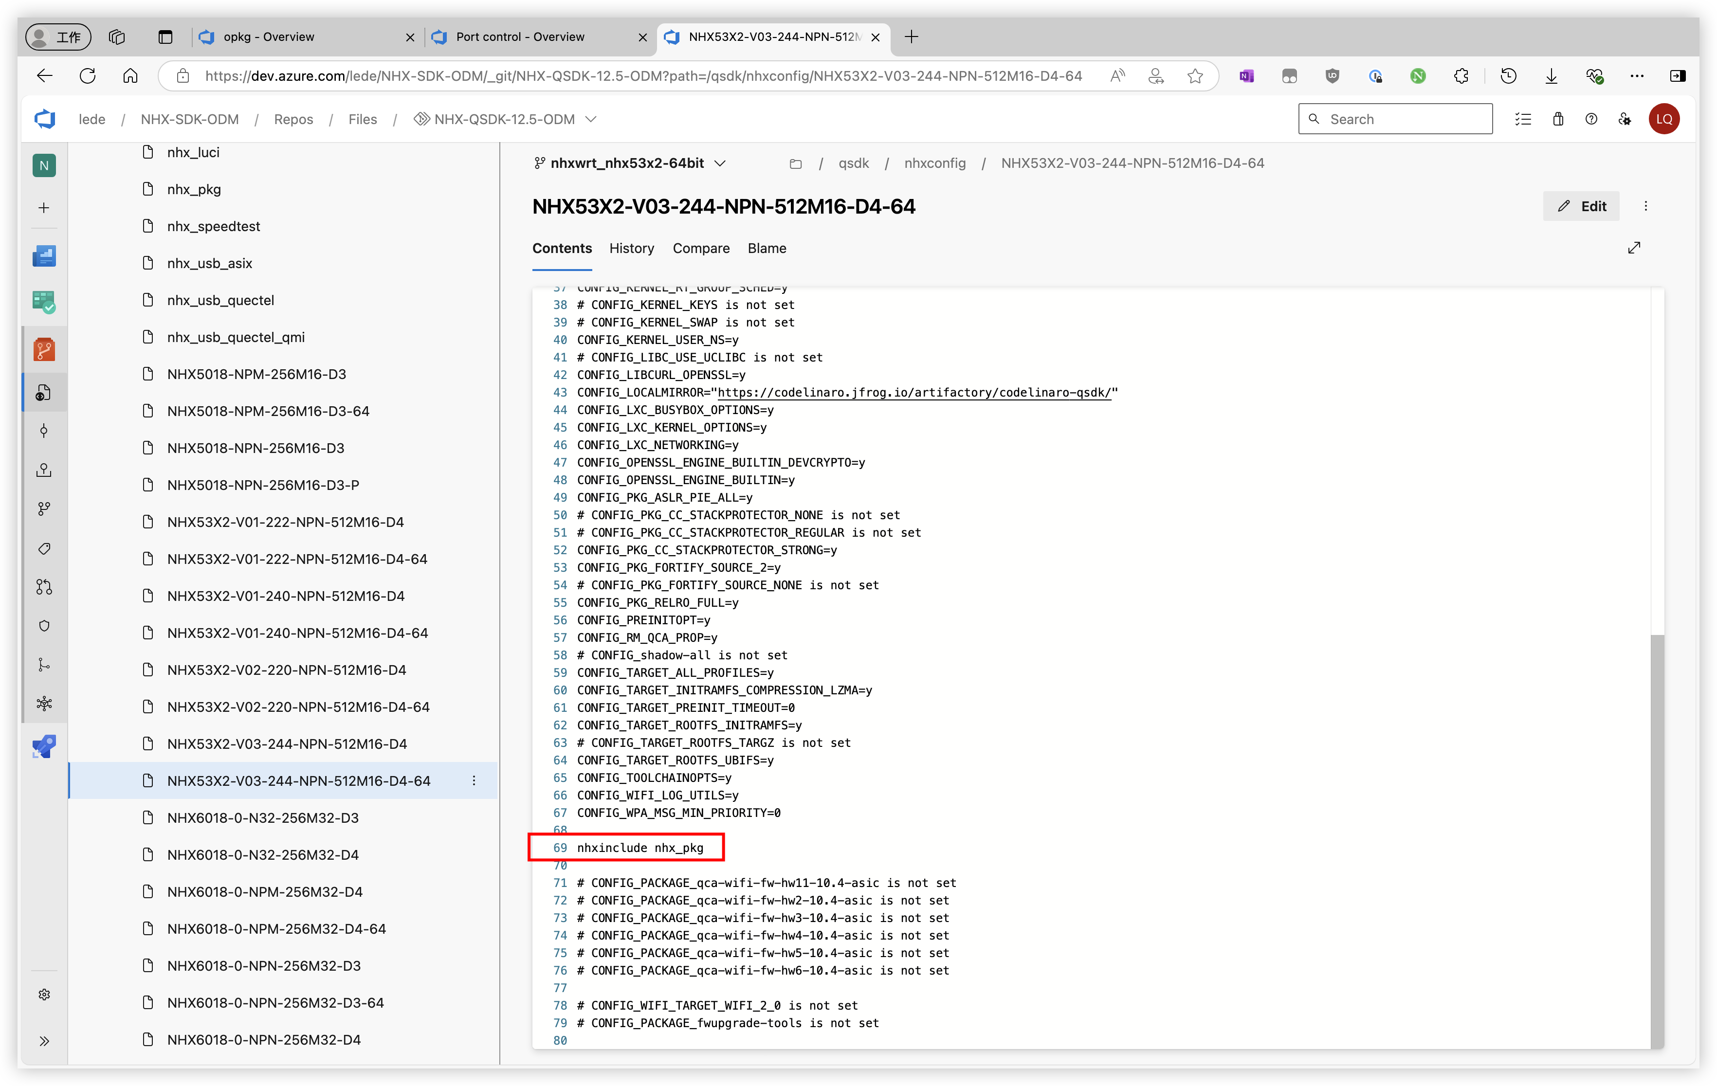Open NHX6018-0-N32-256M32-D3 file in tree

pos(262,818)
